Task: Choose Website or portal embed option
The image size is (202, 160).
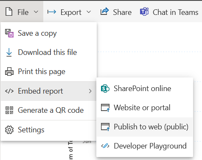Action: tap(145, 108)
